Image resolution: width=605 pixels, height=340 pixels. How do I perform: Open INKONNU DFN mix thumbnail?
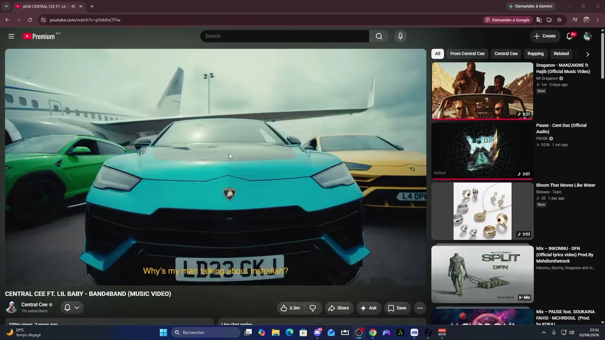[x=482, y=274]
